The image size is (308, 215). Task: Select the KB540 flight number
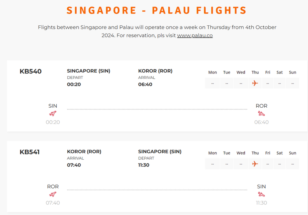coord(30,71)
